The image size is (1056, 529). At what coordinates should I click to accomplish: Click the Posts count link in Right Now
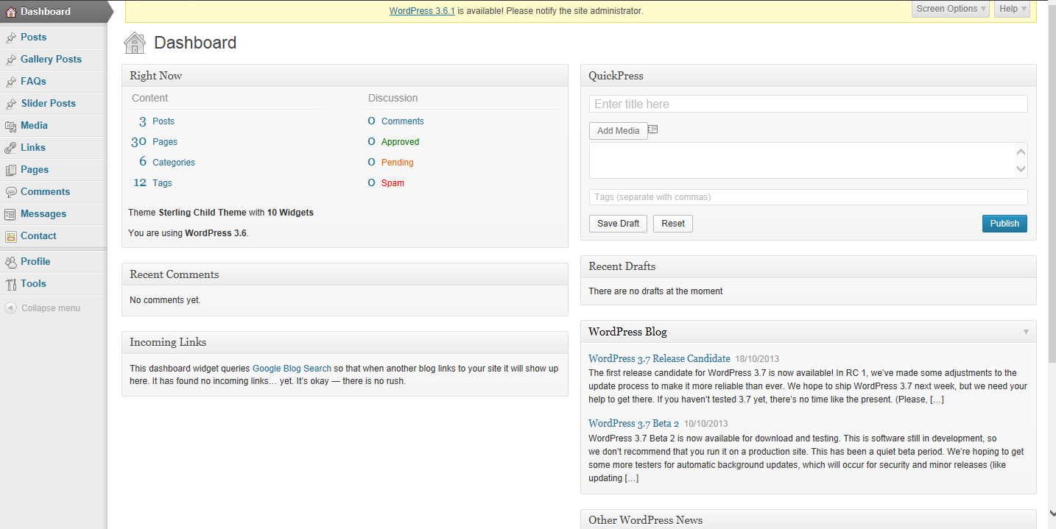(x=163, y=121)
